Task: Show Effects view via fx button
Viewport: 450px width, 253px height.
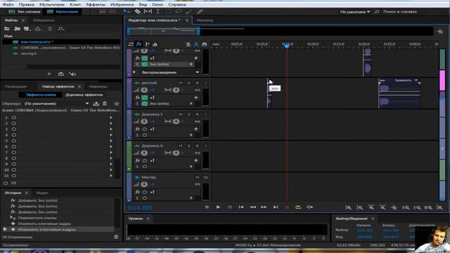Action: click(139, 44)
